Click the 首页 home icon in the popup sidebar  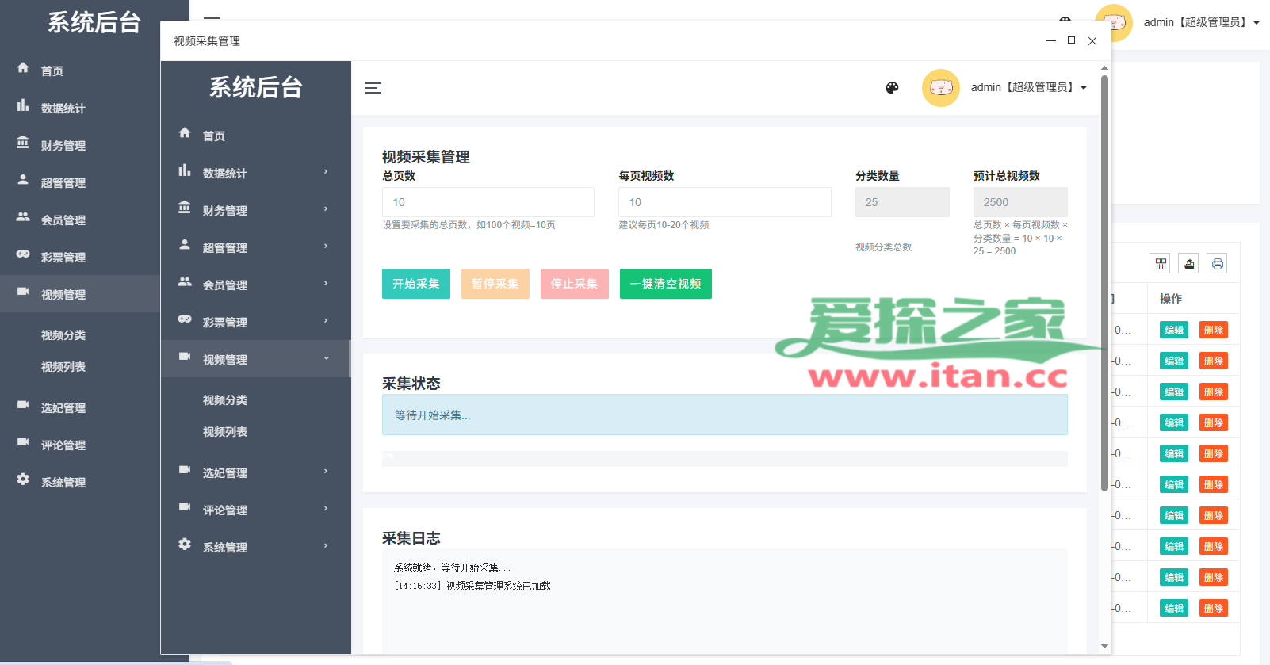pos(185,133)
